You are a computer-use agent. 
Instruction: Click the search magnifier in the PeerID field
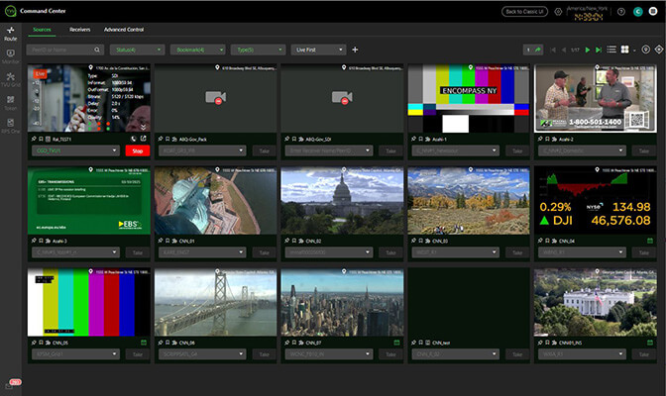coord(97,50)
